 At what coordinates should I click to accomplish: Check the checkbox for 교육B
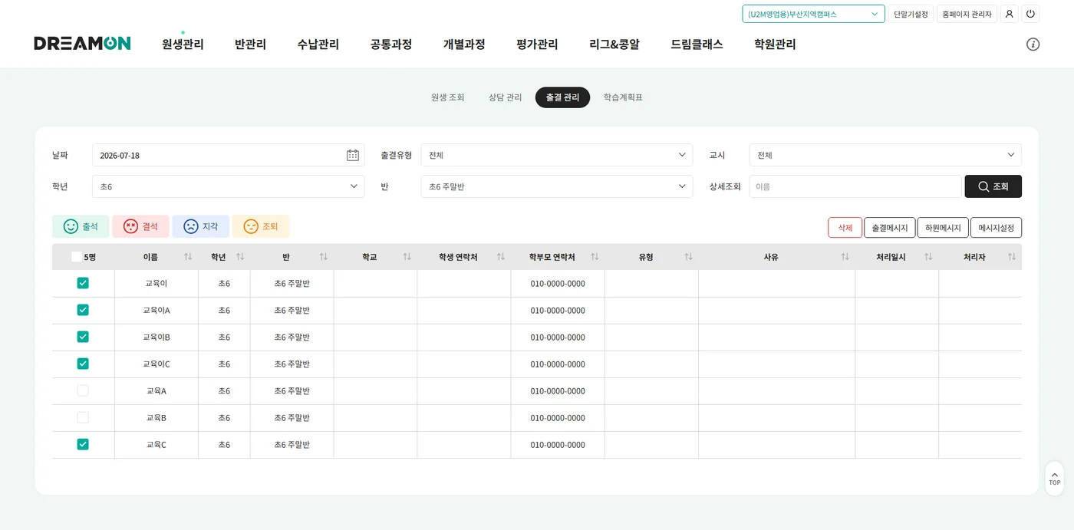[83, 417]
